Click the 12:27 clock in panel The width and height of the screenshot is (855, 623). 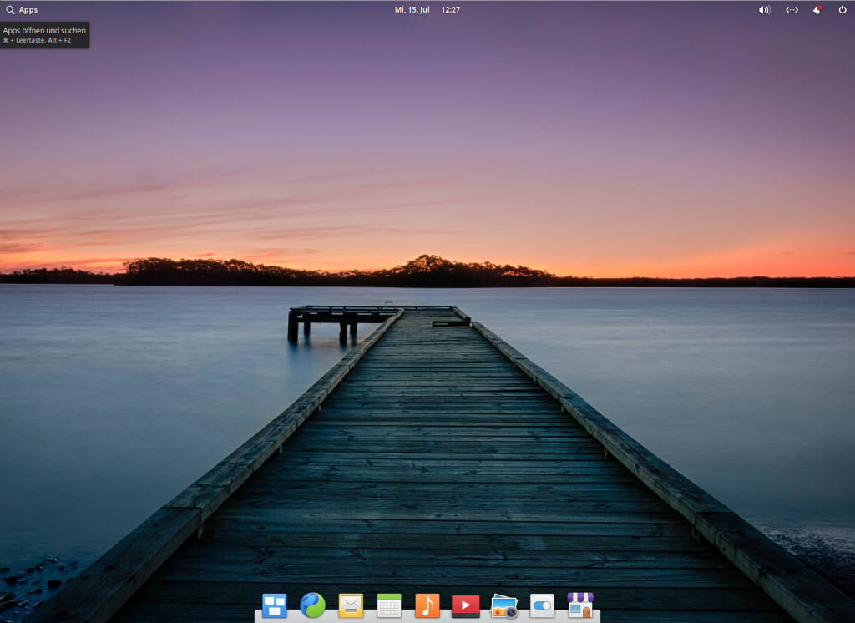451,10
